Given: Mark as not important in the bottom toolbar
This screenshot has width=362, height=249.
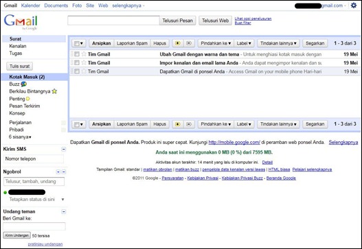Looking at the screenshot, I should (189, 124).
